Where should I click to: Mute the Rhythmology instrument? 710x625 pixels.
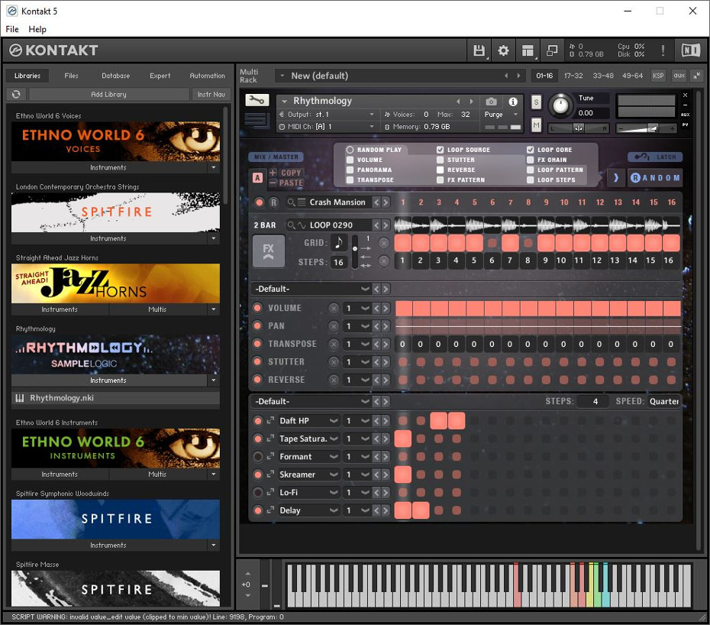click(x=536, y=125)
